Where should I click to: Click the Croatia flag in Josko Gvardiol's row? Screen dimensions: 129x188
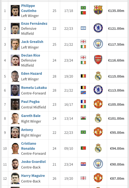click(83, 164)
